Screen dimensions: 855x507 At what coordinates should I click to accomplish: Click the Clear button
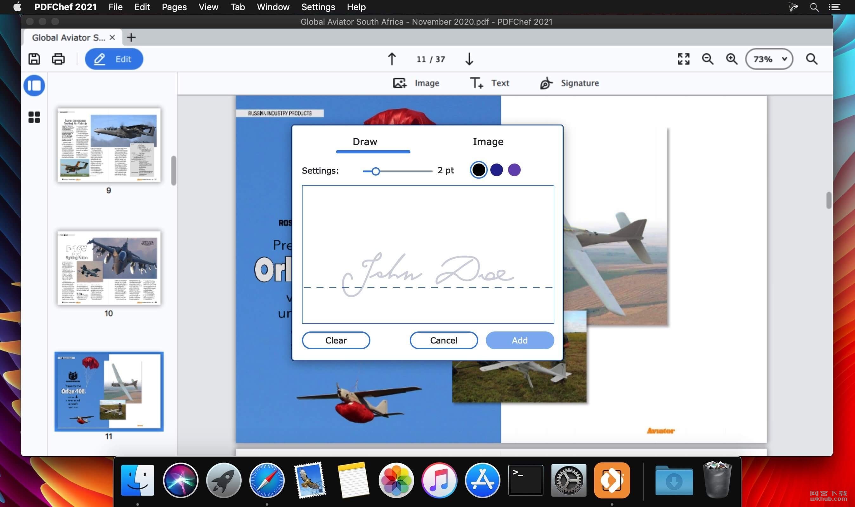(336, 340)
